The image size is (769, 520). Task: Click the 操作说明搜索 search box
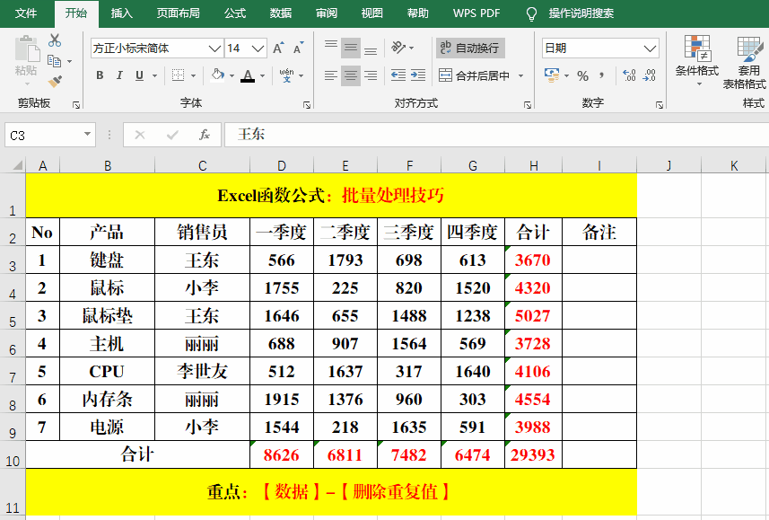click(581, 13)
